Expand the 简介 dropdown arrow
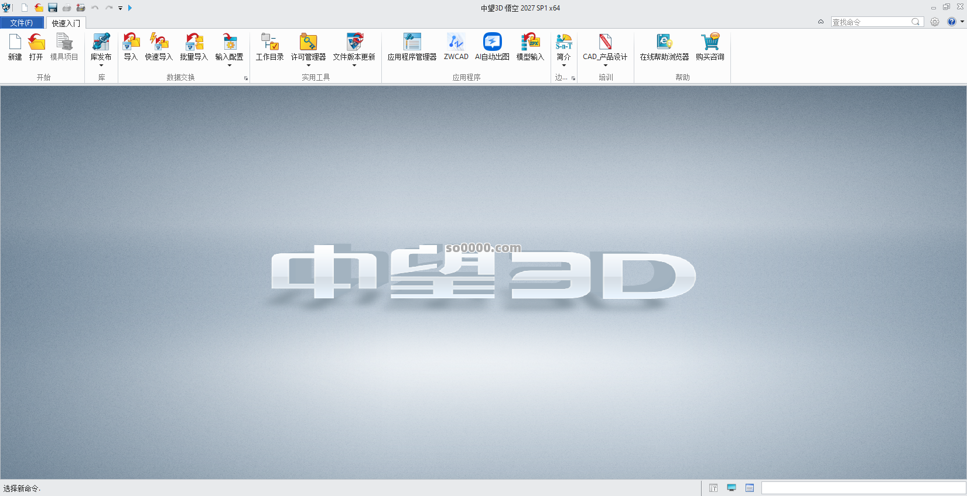967x496 pixels. tap(563, 66)
